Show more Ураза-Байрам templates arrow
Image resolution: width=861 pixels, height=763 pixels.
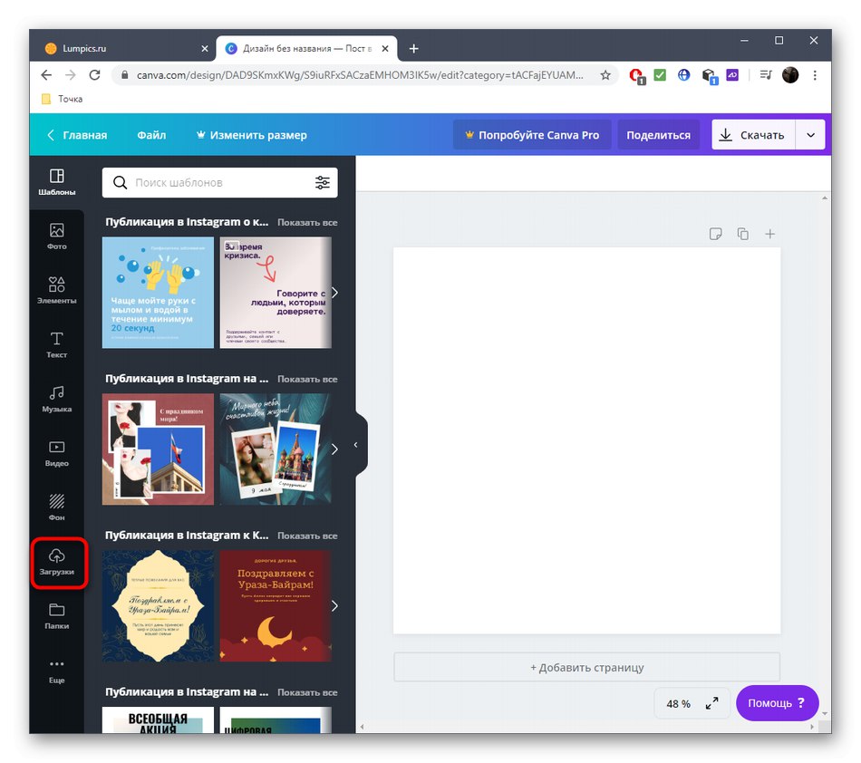pos(334,606)
